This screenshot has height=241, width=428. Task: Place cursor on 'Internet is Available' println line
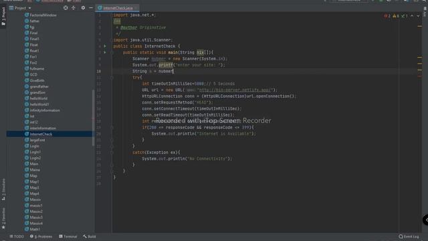(203, 134)
